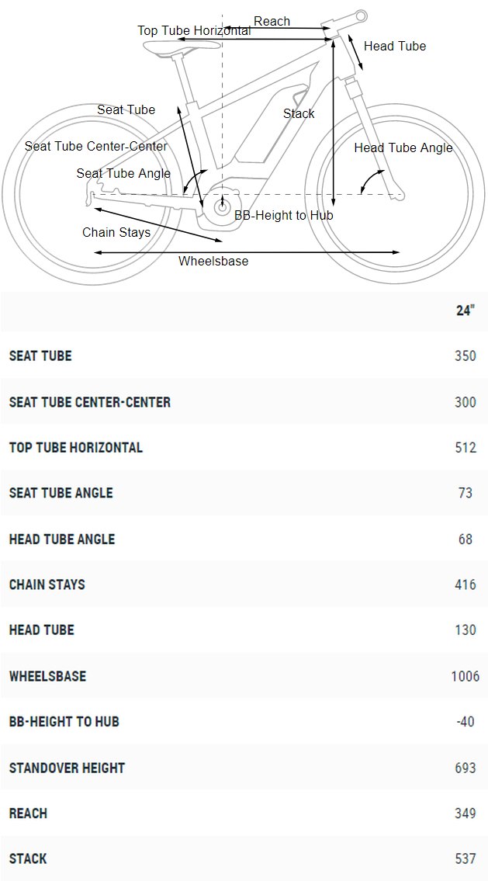Select the REACH row in the table
The width and height of the screenshot is (488, 881).
tap(244, 813)
